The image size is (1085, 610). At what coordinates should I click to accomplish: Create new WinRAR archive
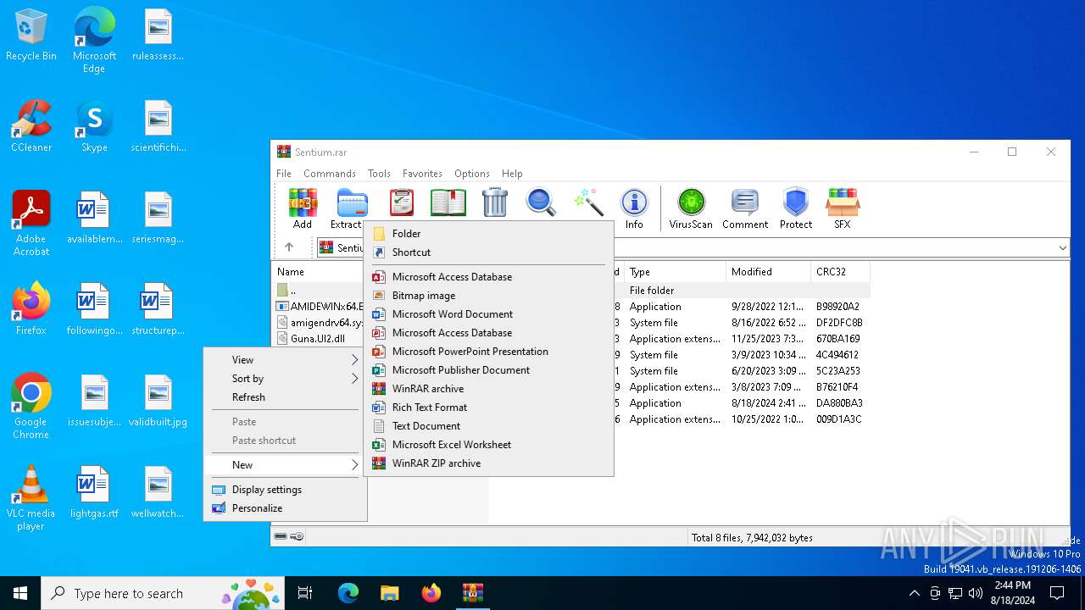(x=488, y=389)
